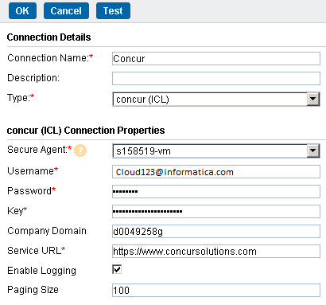This screenshot has width=326, height=305.
Task: Focus the empty Description field
Action: [216, 79]
